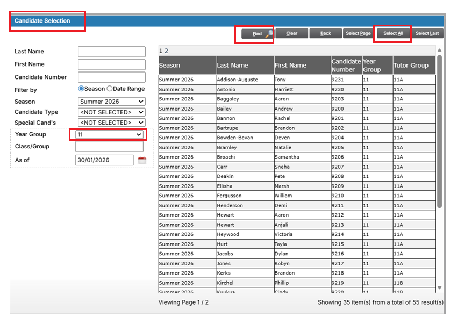
Task: Click the Find button with magnifier icon
Action: pos(257,34)
